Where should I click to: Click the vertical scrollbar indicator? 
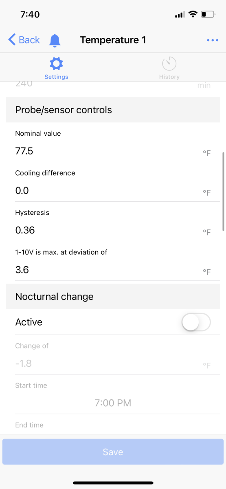(x=223, y=192)
